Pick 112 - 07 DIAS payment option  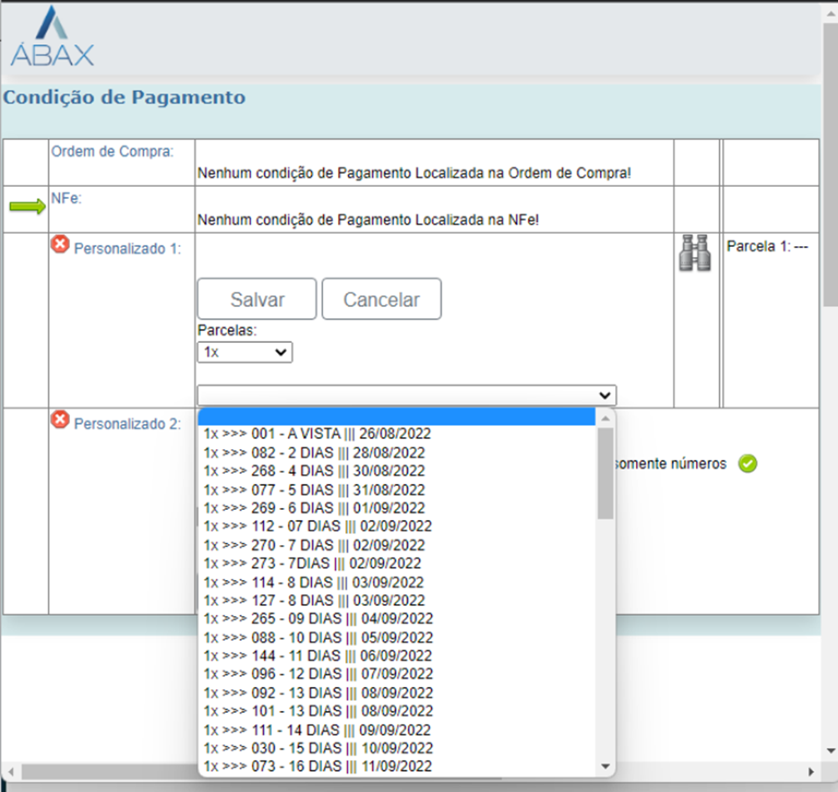pyautogui.click(x=317, y=527)
